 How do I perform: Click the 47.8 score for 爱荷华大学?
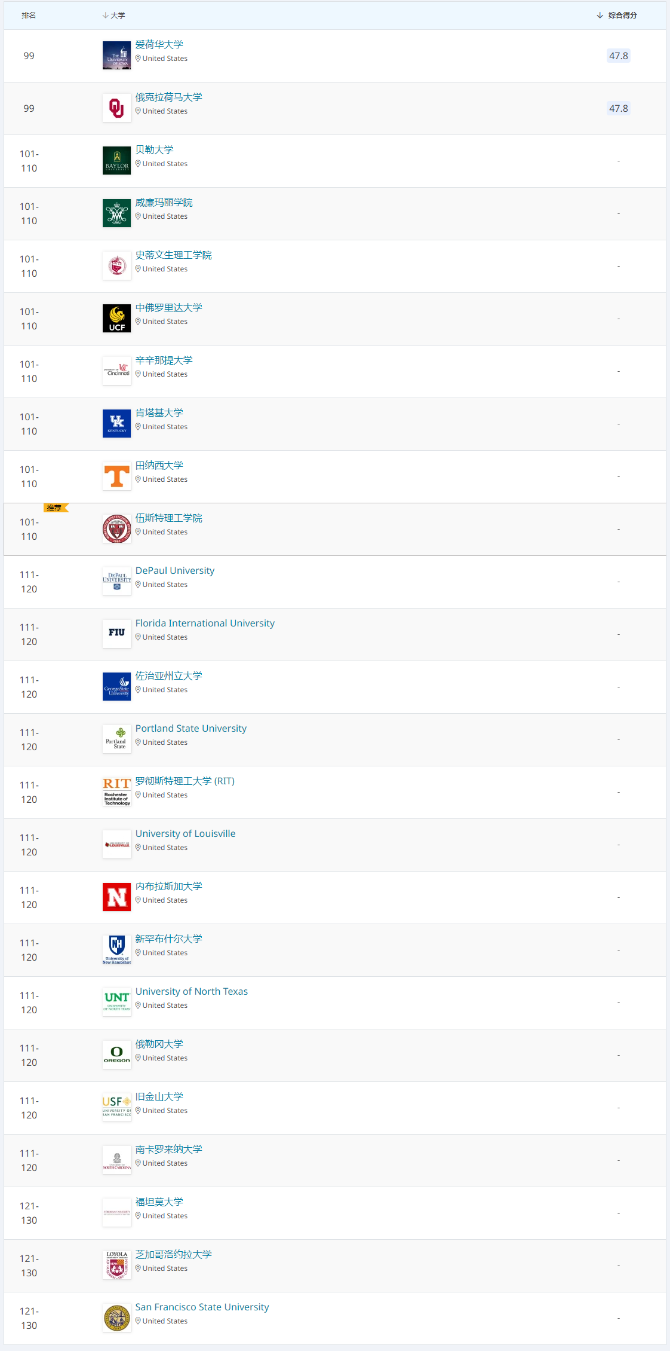click(x=619, y=56)
